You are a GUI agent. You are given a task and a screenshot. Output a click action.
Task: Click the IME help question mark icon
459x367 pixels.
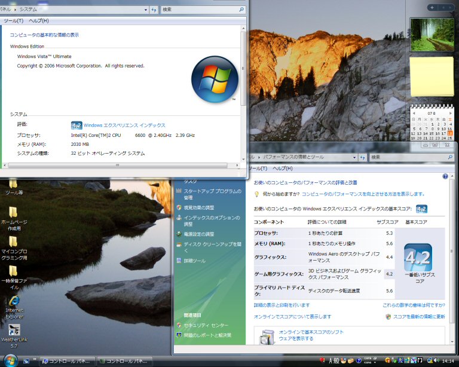359,361
